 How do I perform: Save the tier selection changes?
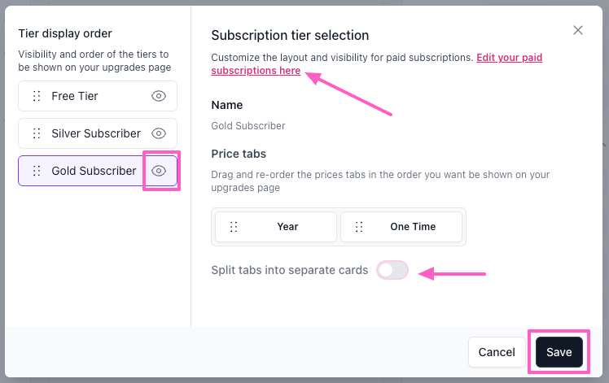point(559,352)
